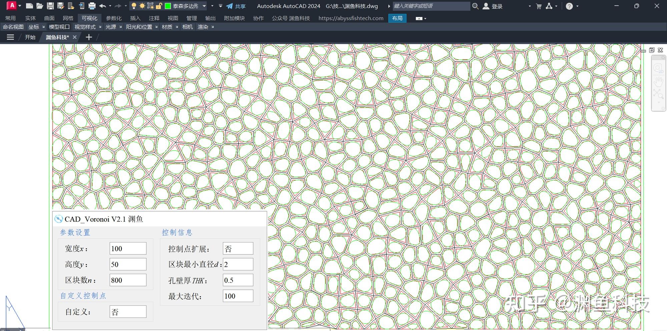Open a drawing with the Open file icon
The height and width of the screenshot is (331, 667).
[x=40, y=6]
